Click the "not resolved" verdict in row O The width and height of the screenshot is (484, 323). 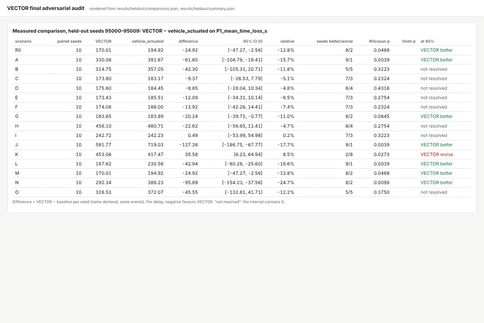[x=434, y=192]
